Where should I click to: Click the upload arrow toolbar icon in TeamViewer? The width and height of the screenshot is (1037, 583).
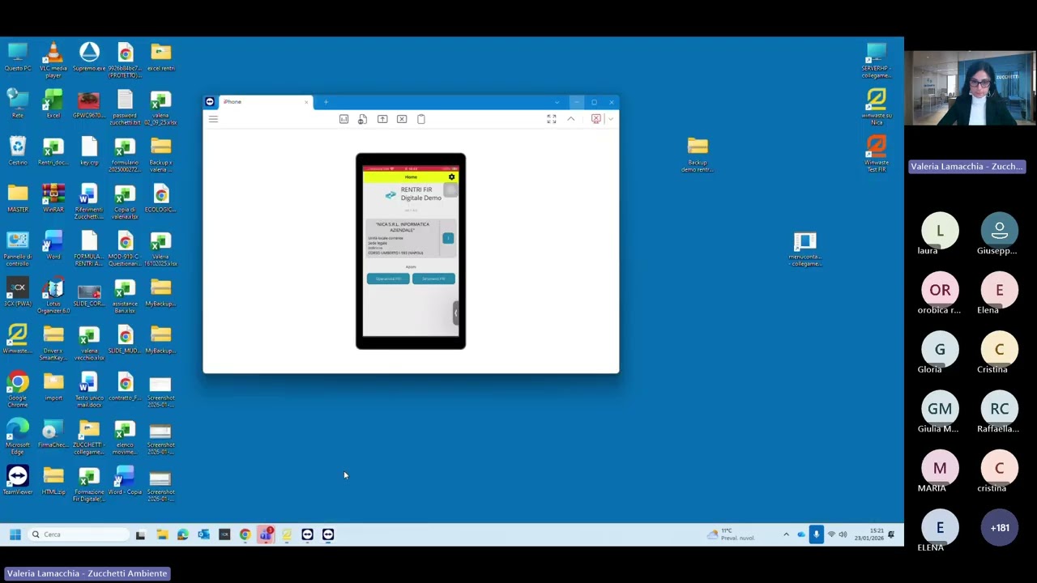[x=382, y=119]
